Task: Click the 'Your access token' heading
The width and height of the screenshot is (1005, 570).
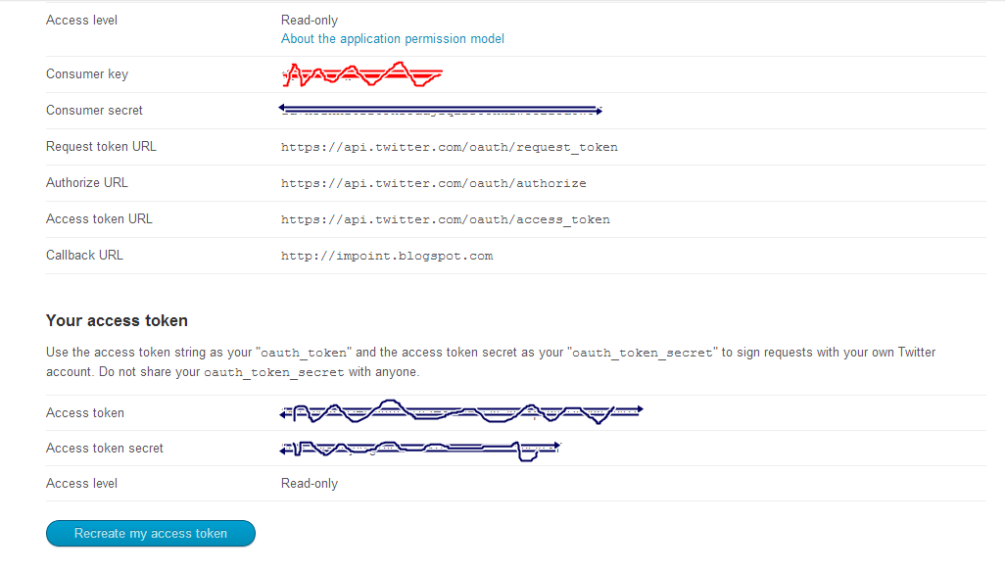Action: (117, 320)
